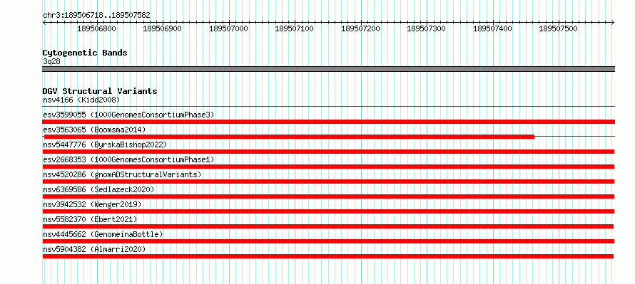Screen dimensions: 635x284
Task: Click ruler position 189507500
Action: click(559, 28)
